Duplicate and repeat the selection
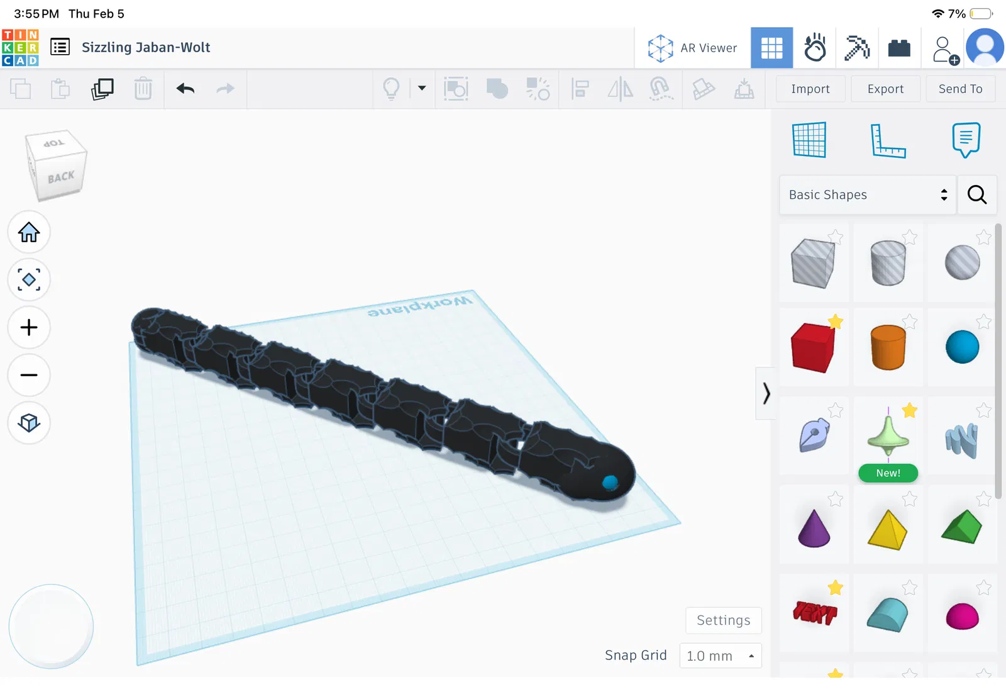 (102, 89)
